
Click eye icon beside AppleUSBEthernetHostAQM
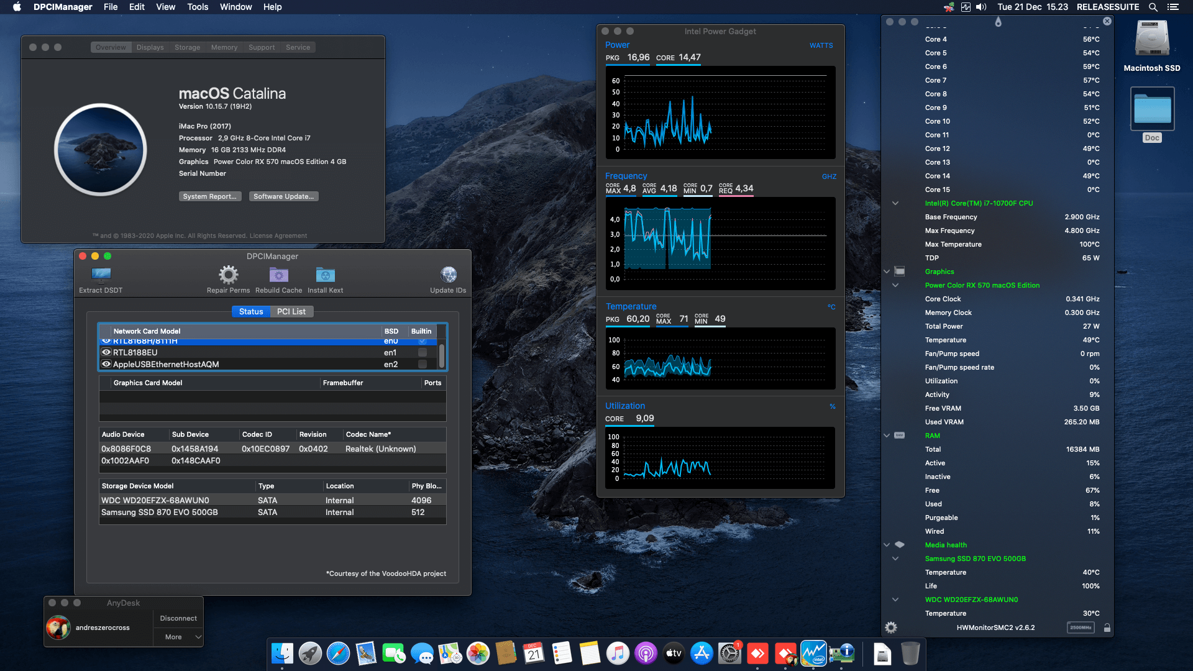tap(106, 364)
